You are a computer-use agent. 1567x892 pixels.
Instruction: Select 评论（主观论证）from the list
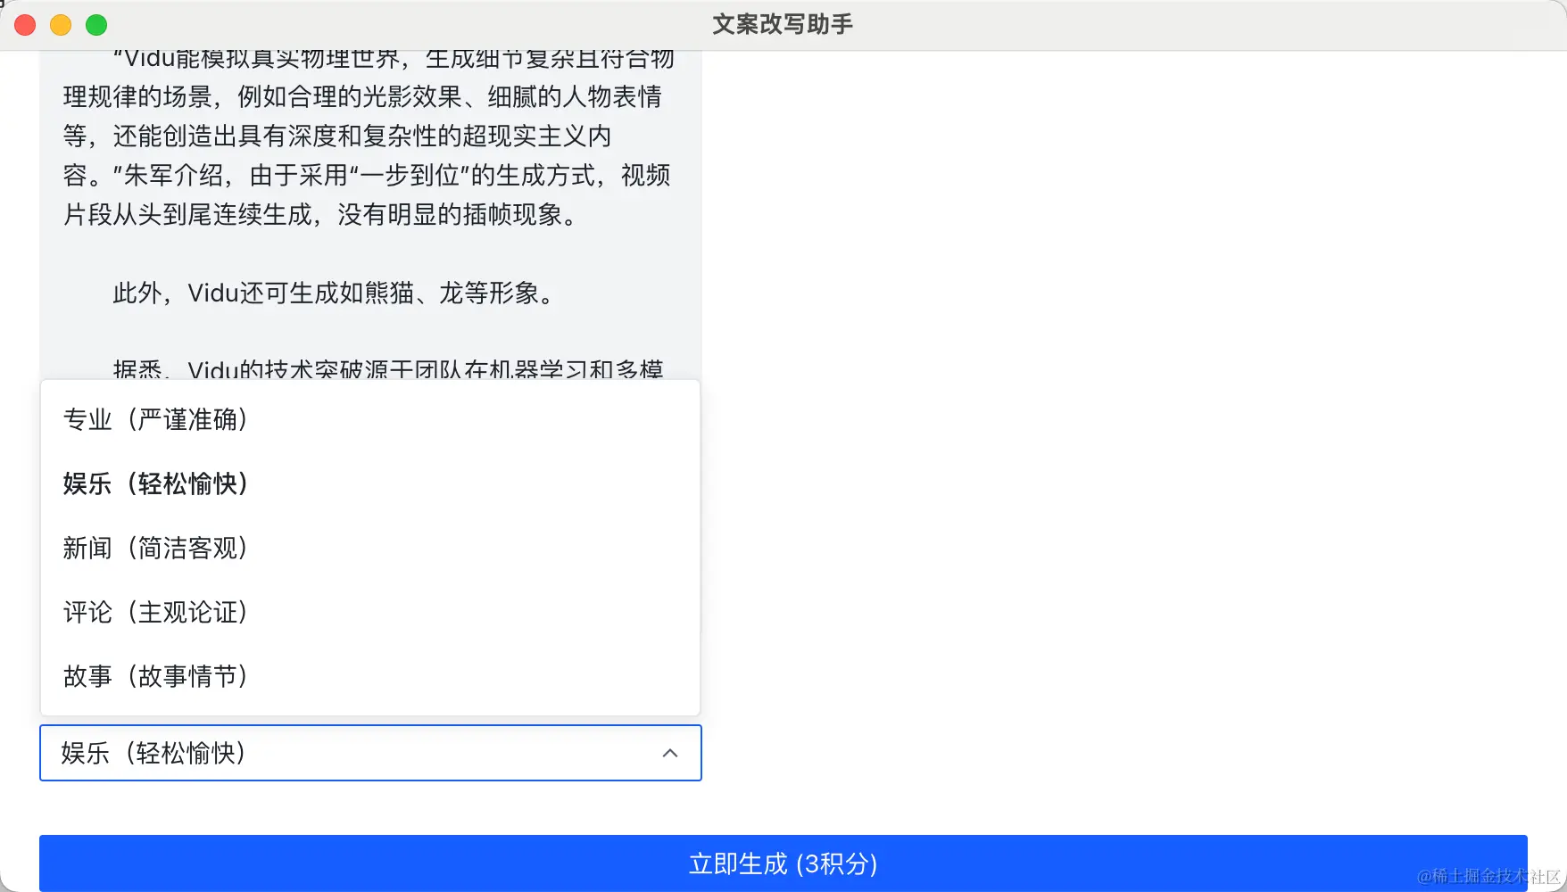click(370, 612)
